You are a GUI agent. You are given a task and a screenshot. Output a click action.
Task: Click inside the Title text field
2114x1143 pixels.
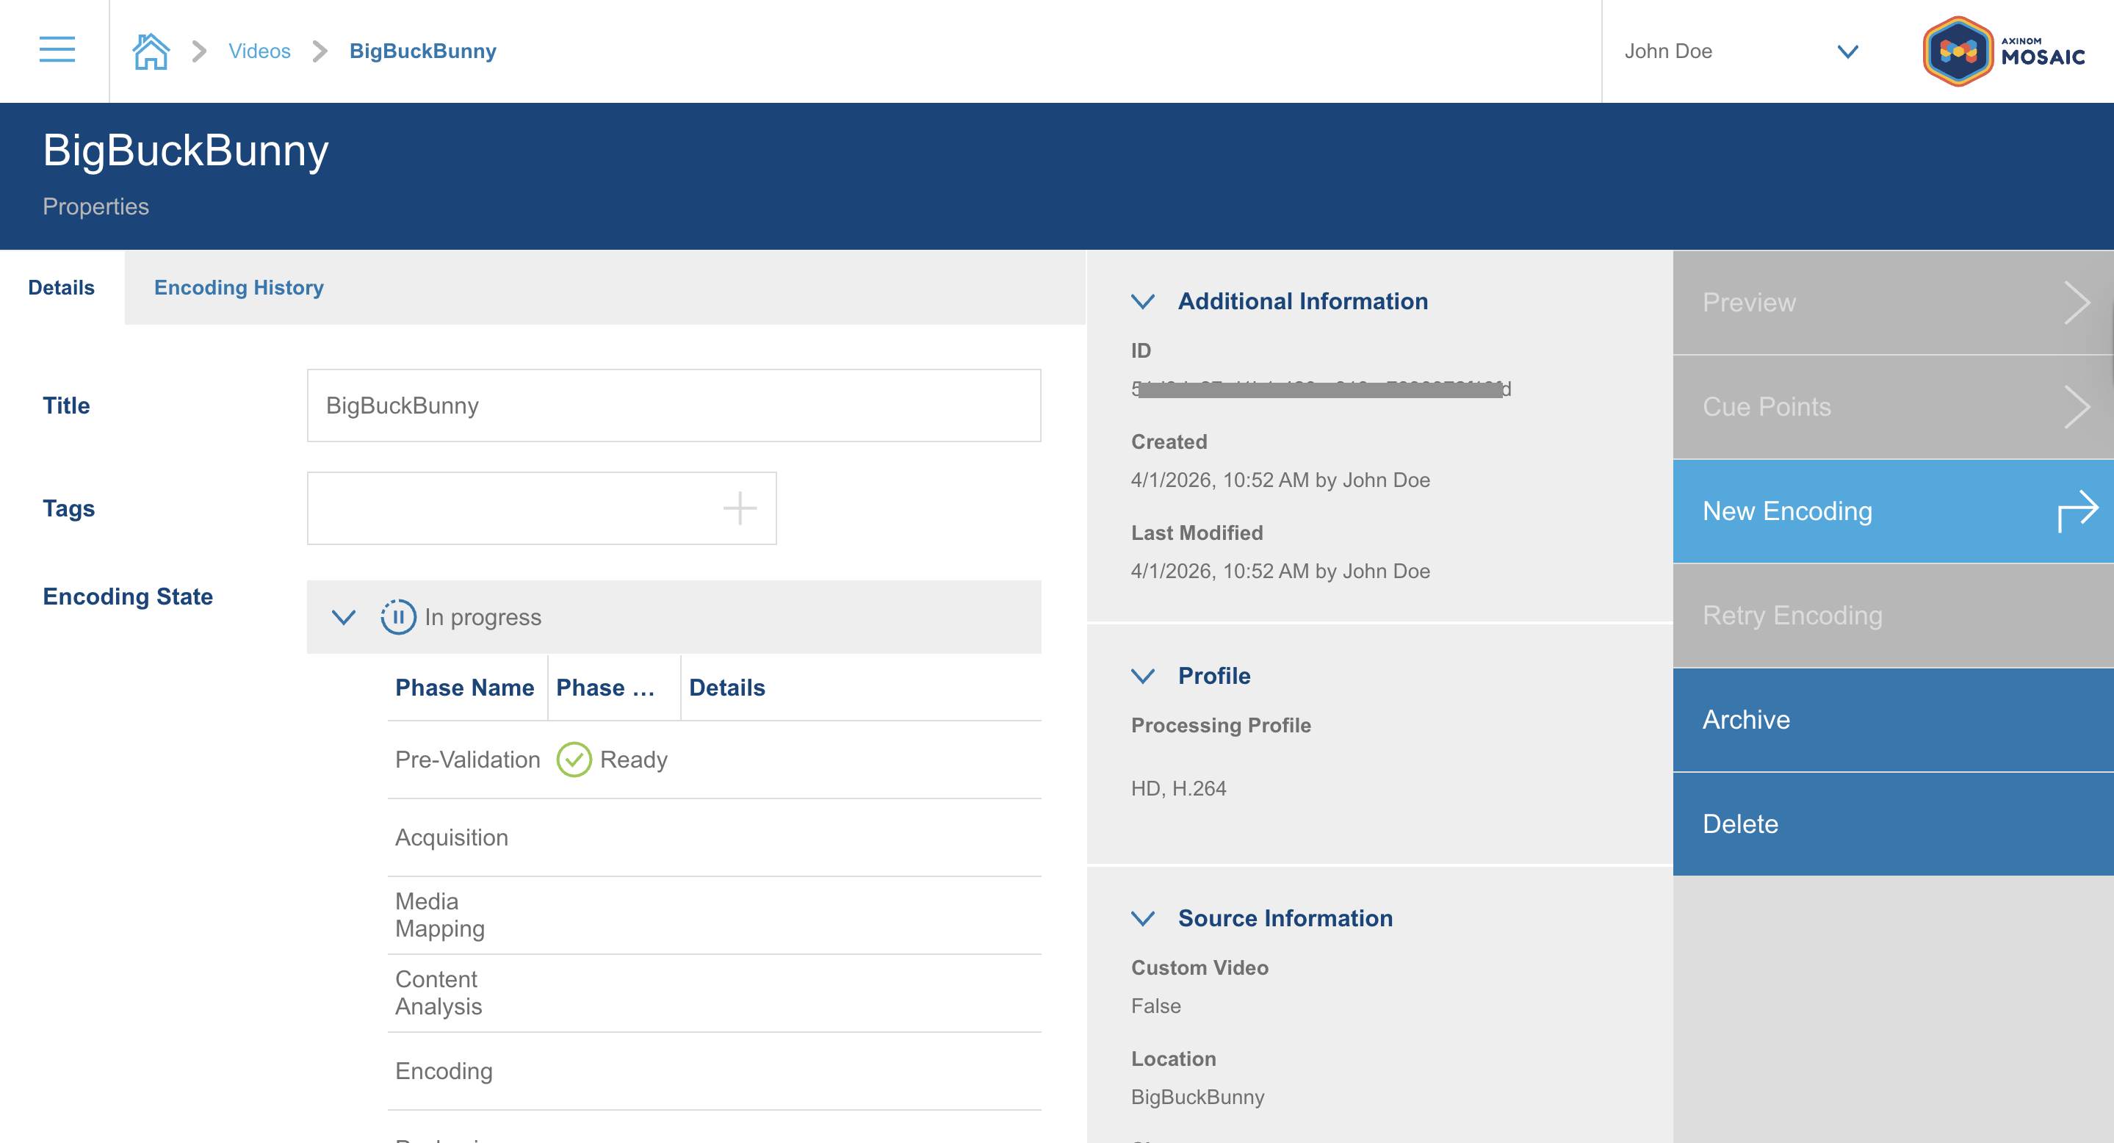[673, 405]
